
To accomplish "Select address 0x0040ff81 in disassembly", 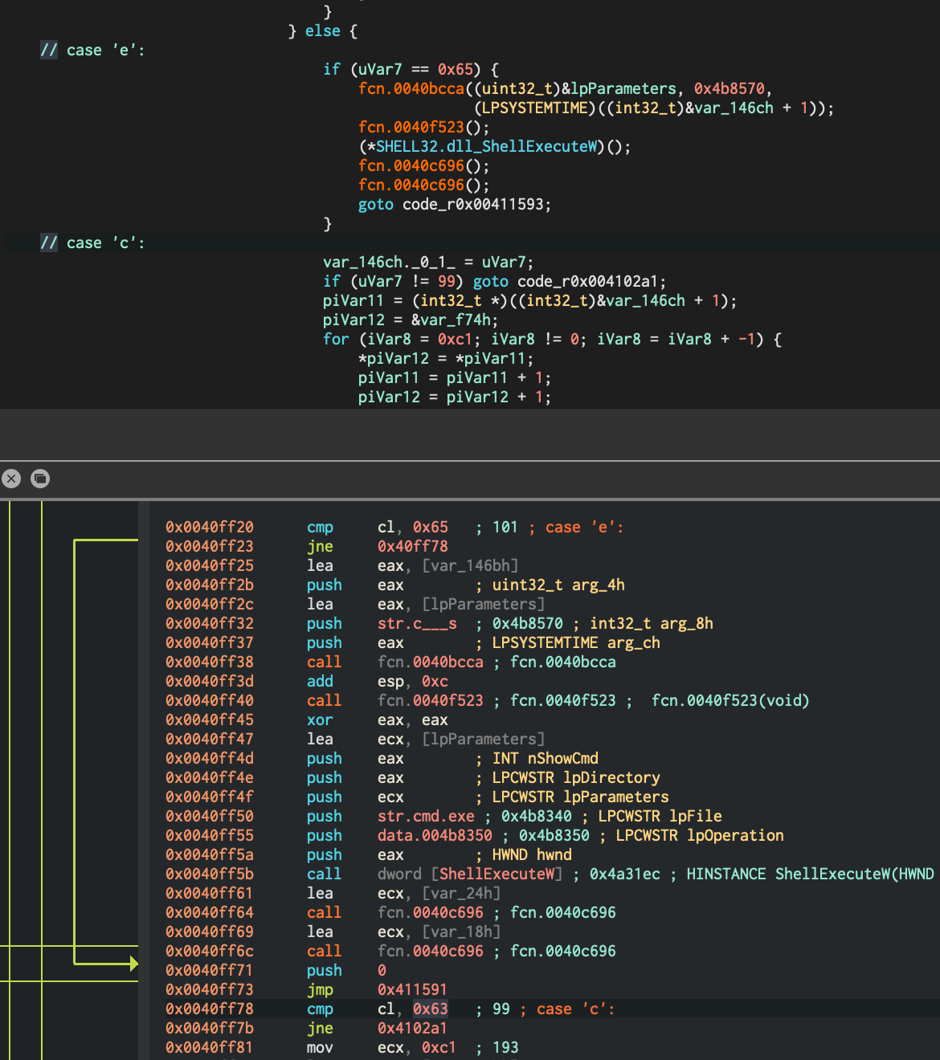I will click(210, 1047).
